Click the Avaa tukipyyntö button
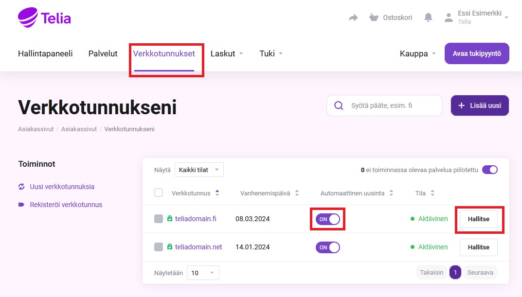The image size is (522, 297). (x=477, y=53)
